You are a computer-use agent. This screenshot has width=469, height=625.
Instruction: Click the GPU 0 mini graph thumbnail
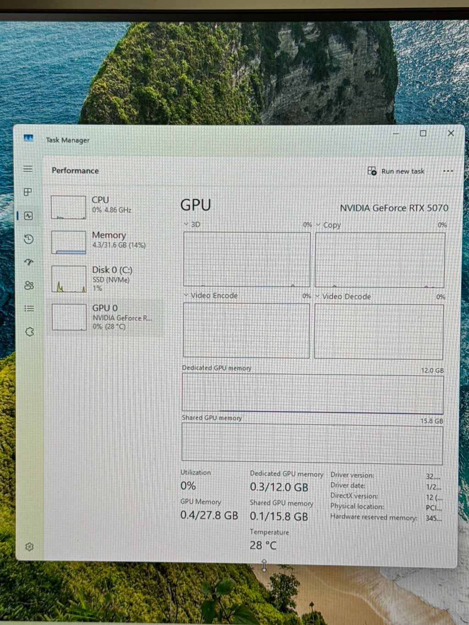click(69, 317)
